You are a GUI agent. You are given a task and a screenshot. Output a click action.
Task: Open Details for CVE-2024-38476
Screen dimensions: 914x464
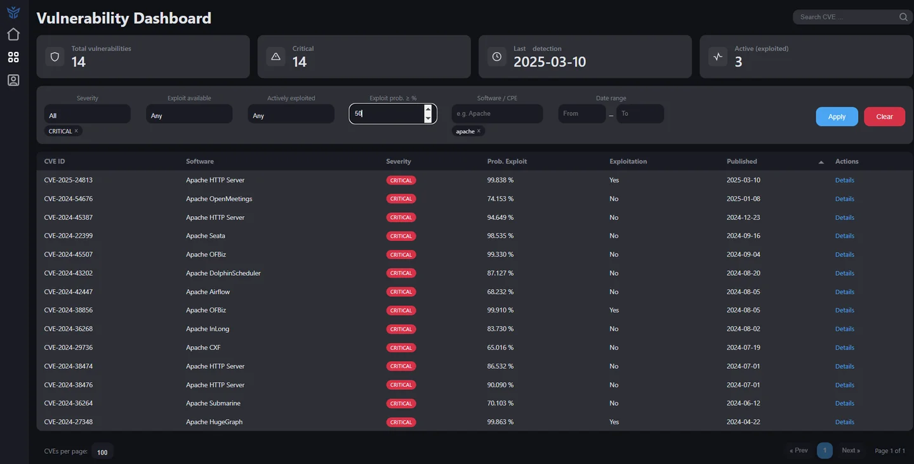click(x=845, y=385)
